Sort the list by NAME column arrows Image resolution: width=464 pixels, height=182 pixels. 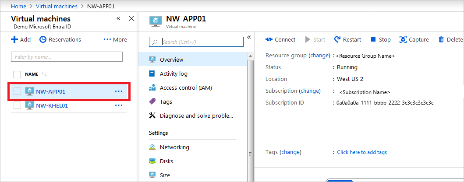coord(44,74)
